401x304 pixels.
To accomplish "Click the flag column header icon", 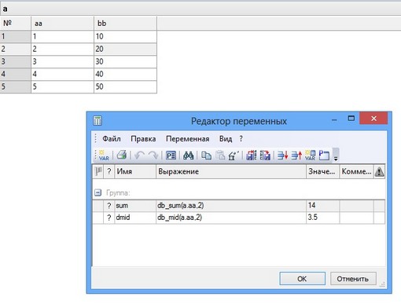I will [98, 171].
